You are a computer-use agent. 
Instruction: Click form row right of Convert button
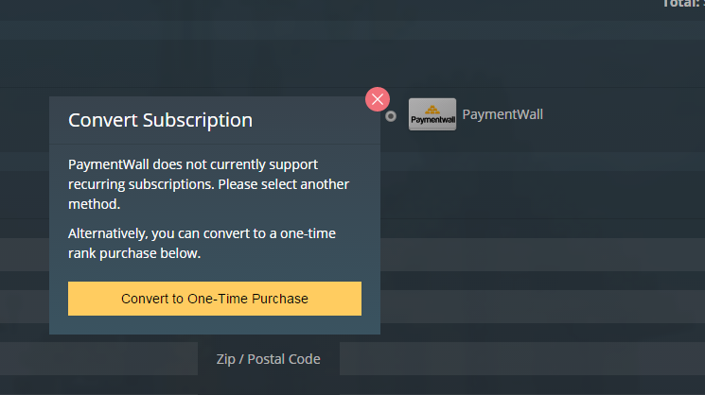(x=539, y=305)
